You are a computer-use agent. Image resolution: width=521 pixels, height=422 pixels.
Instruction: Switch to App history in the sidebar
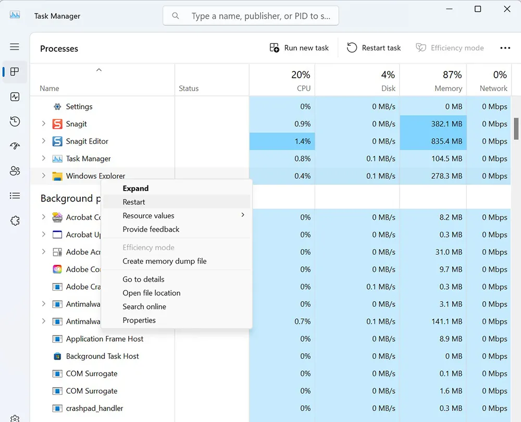pos(15,121)
